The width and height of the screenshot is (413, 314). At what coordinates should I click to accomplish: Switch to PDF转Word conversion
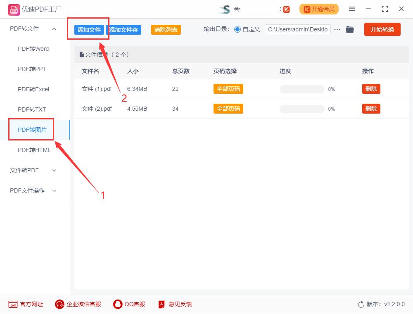pos(34,49)
